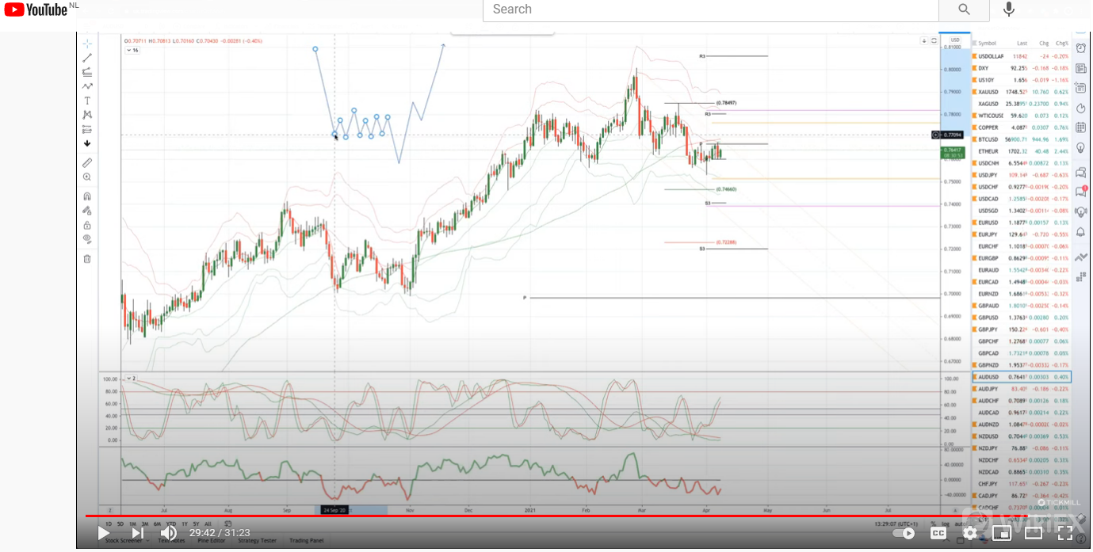Click the YouTube logo
Viewport: 1093px width, 552px height.
click(x=36, y=10)
